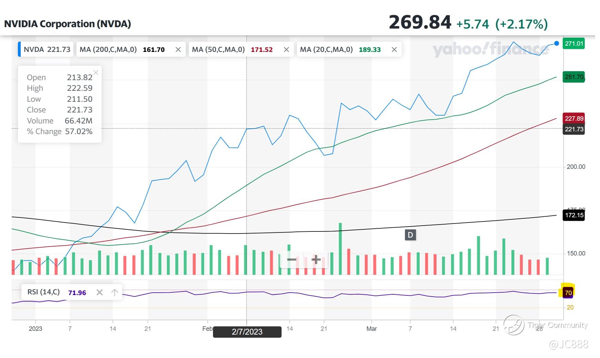This screenshot has height=358, width=600.
Task: Move the RSI panel up with arrow
Action: click(115, 292)
